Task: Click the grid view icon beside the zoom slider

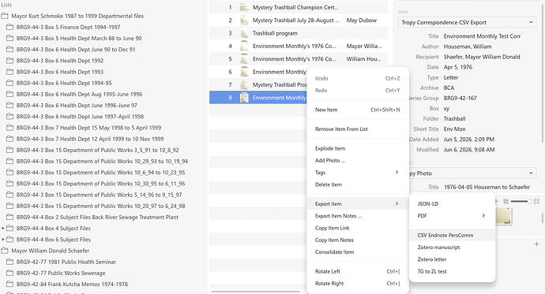Action: (x=536, y=202)
